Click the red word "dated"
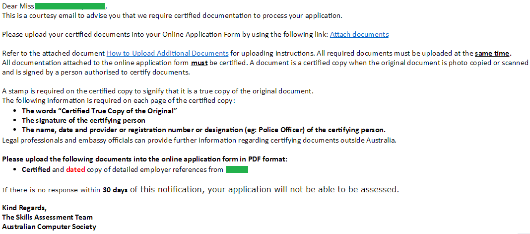This screenshot has width=530, height=234. point(75,169)
